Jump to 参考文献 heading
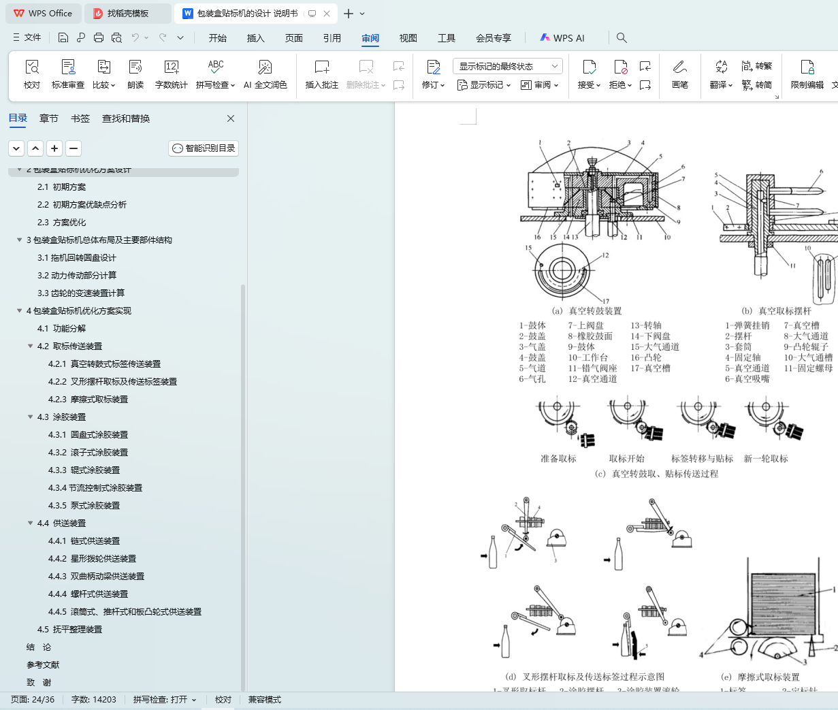The width and height of the screenshot is (838, 710). point(43,664)
